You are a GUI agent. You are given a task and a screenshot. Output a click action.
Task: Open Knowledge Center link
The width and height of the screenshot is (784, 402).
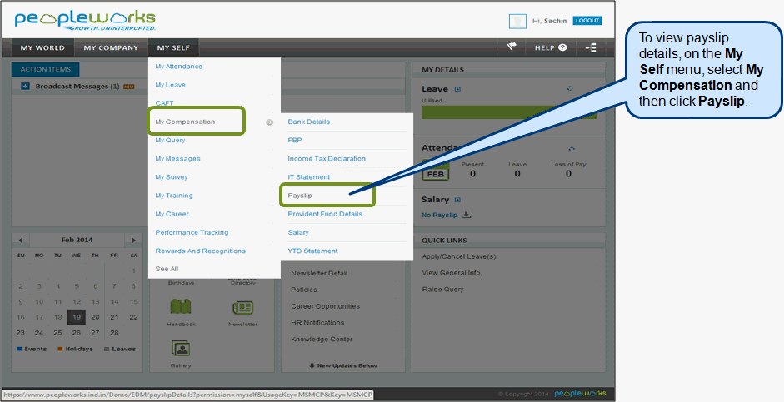click(322, 340)
